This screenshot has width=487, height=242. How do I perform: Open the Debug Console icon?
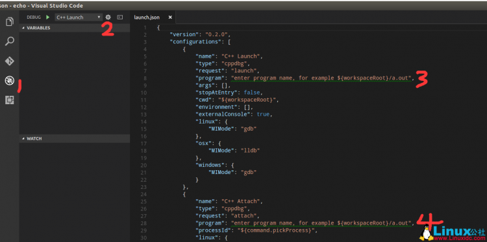pos(120,17)
